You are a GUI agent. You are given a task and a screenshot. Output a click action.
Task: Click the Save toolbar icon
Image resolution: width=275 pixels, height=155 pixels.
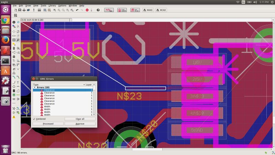pyautogui.click(x=20, y=10)
